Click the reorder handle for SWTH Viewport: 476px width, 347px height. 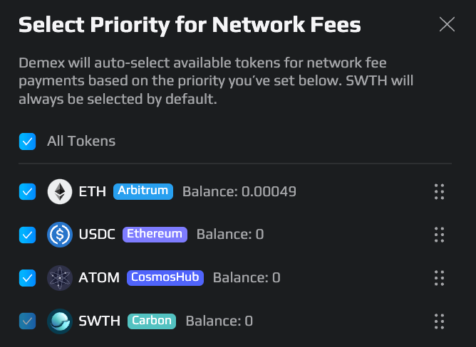coord(439,321)
